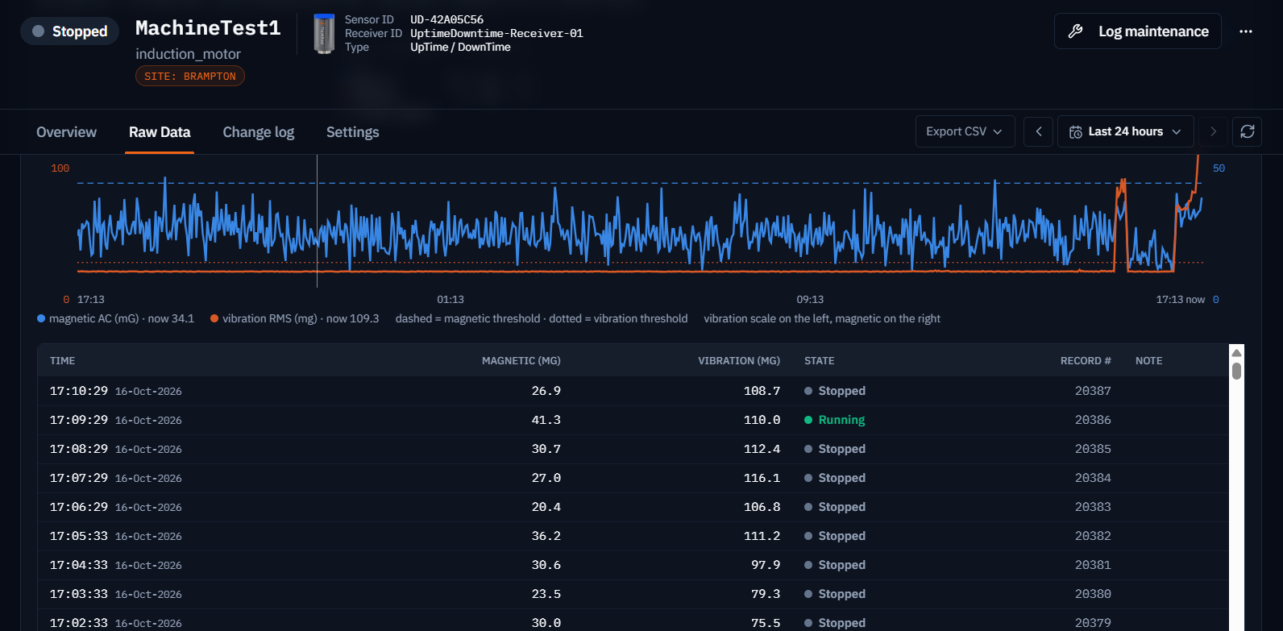Click the Stopped status badge

[70, 31]
